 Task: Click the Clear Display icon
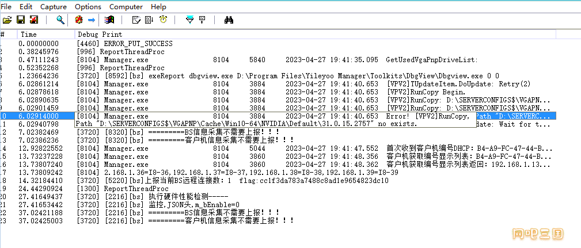(x=136, y=20)
